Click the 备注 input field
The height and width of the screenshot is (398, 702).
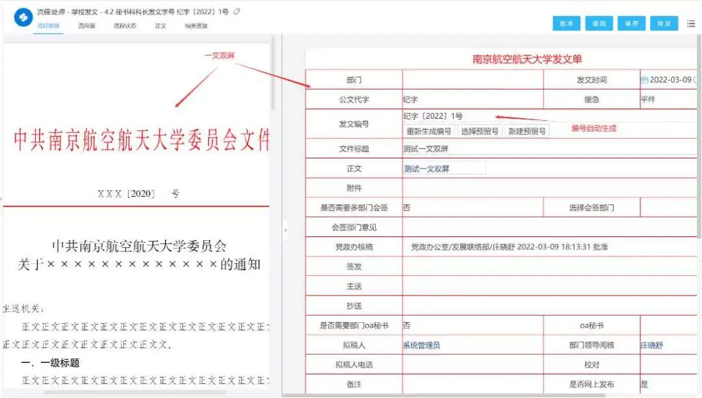(473, 384)
